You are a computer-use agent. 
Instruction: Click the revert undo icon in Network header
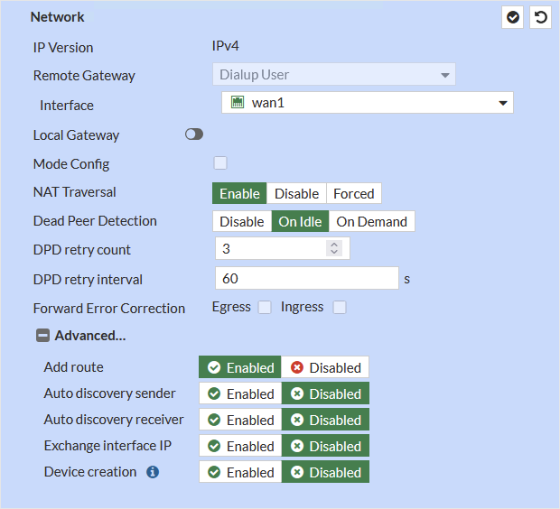[x=540, y=17]
